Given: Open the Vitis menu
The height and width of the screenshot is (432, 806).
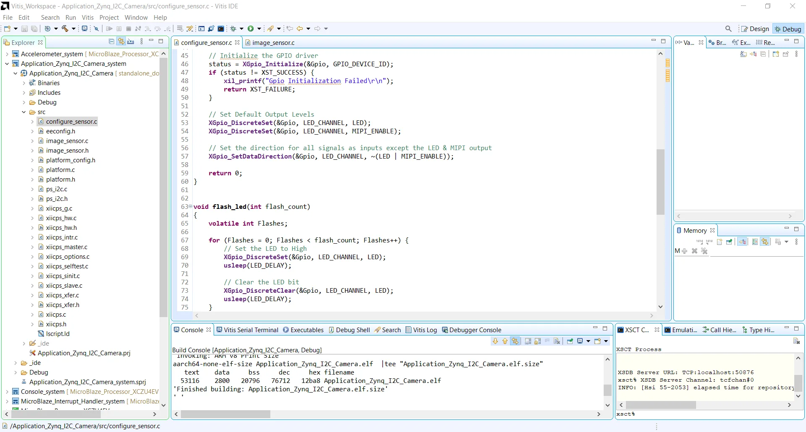Looking at the screenshot, I should (88, 18).
